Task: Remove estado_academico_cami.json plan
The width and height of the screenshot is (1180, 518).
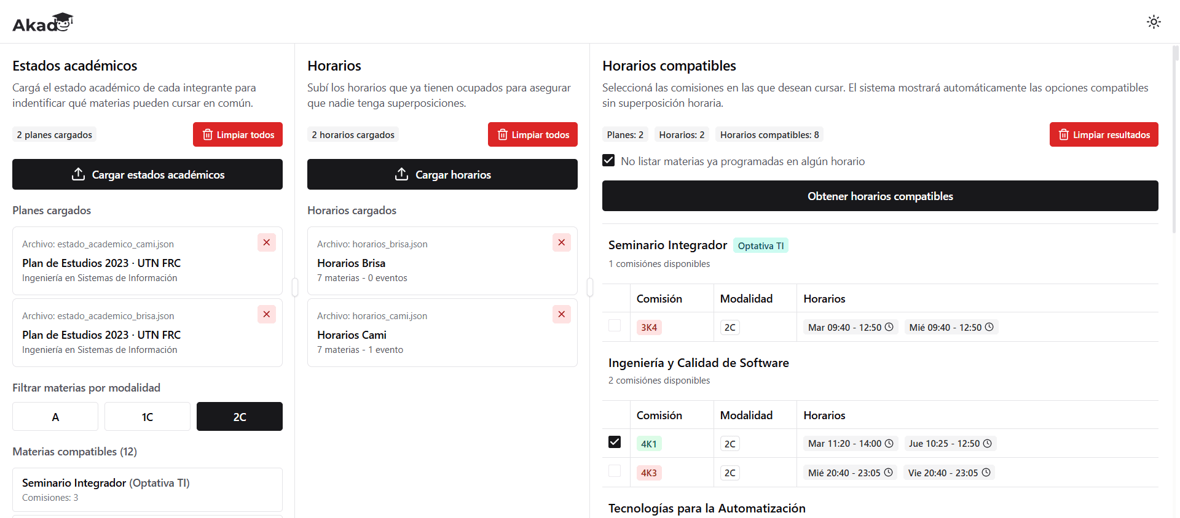Action: [267, 242]
